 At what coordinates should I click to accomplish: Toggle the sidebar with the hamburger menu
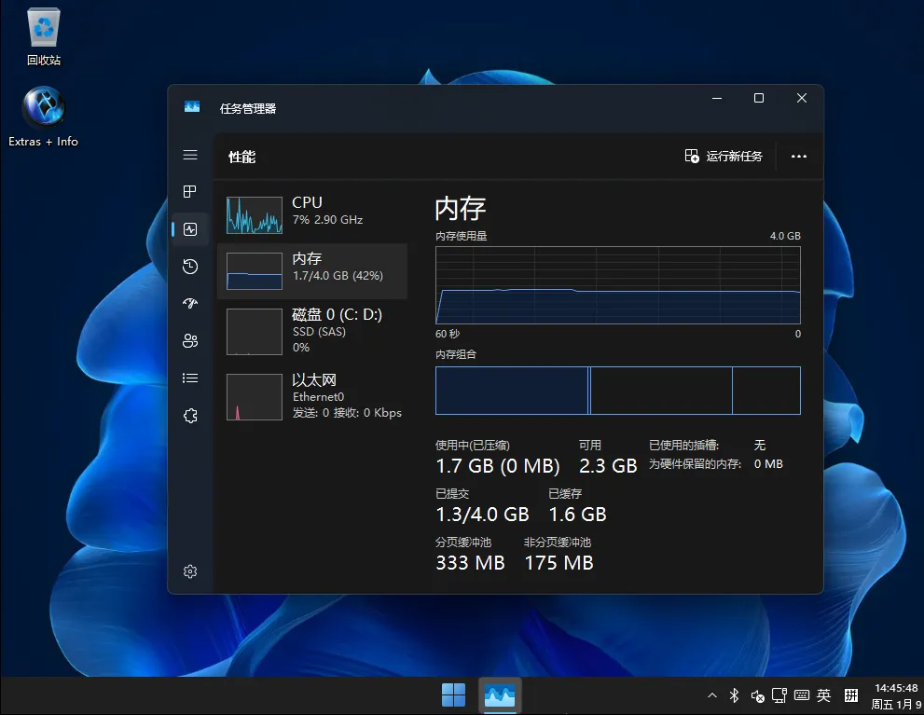click(x=190, y=155)
